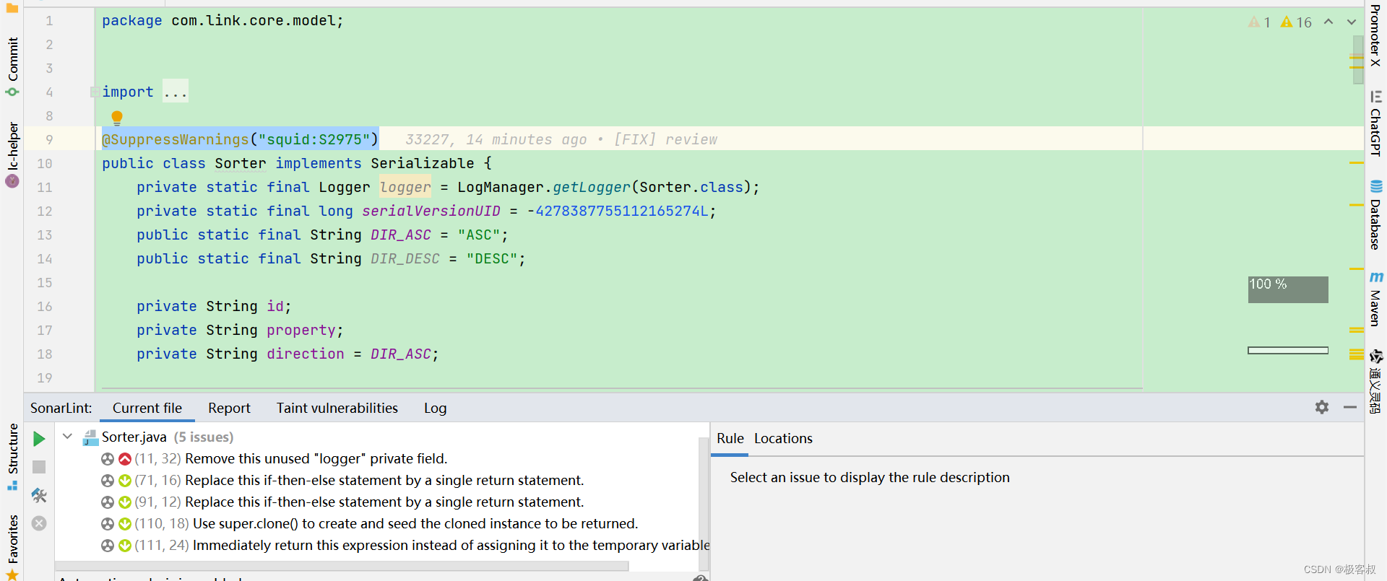Open SonarLint Log tab
Viewport: 1387px width, 581px height.
tap(435, 408)
